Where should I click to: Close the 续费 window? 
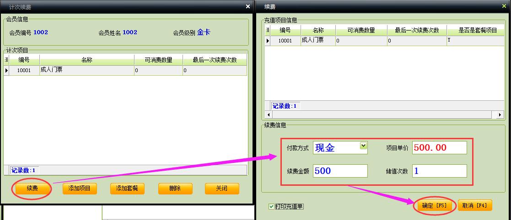click(x=505, y=6)
